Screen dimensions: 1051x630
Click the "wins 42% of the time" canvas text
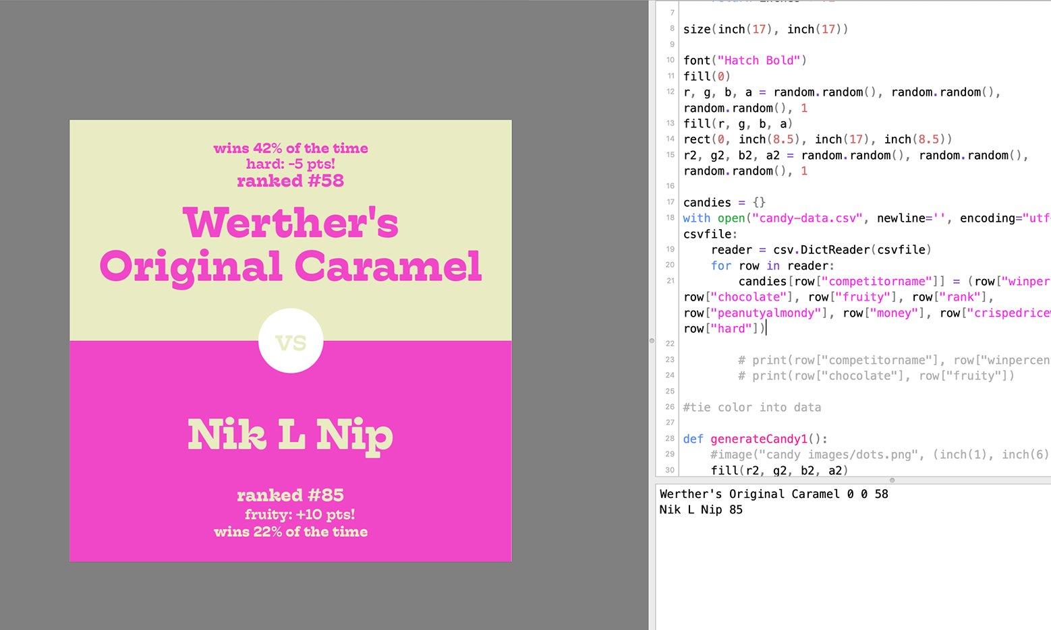[291, 148]
